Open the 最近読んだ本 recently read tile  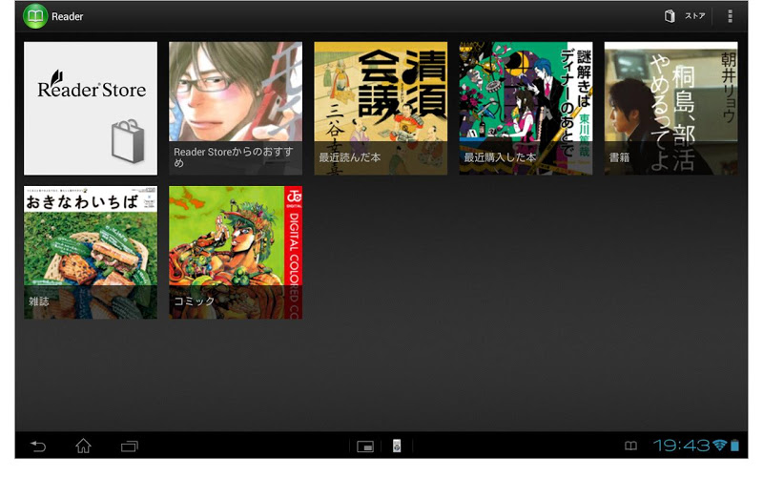[381, 108]
